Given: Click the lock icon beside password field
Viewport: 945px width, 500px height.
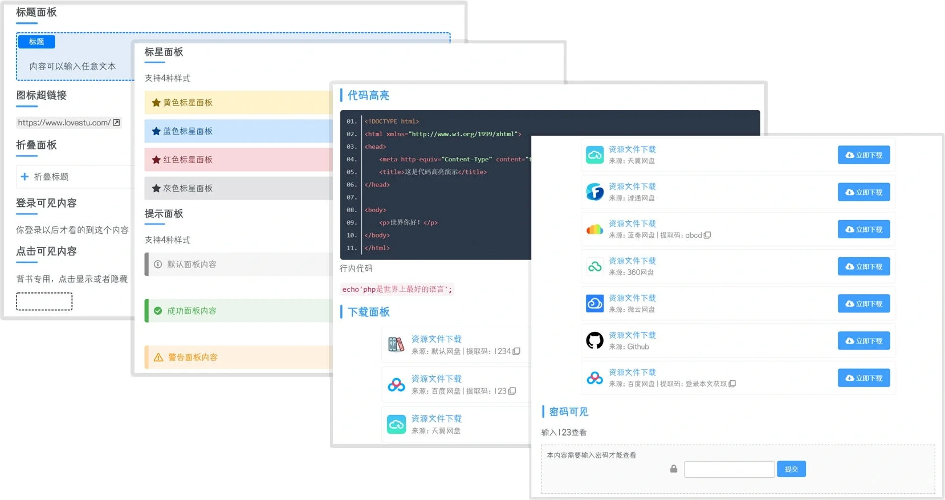Looking at the screenshot, I should [674, 469].
